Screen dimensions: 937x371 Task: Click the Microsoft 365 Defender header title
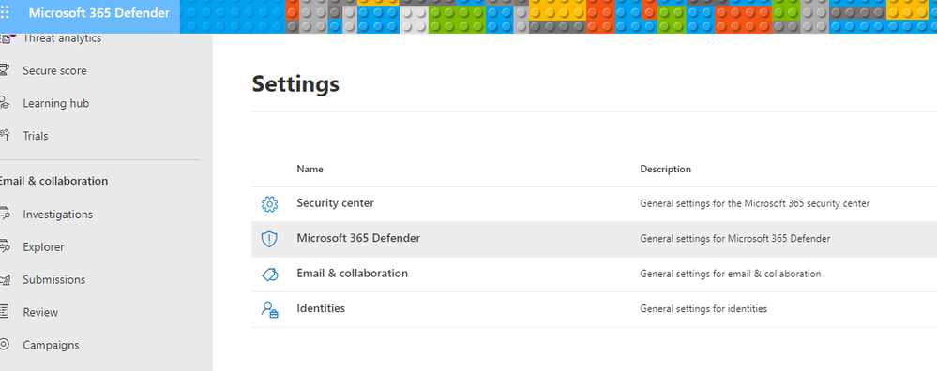pos(99,12)
